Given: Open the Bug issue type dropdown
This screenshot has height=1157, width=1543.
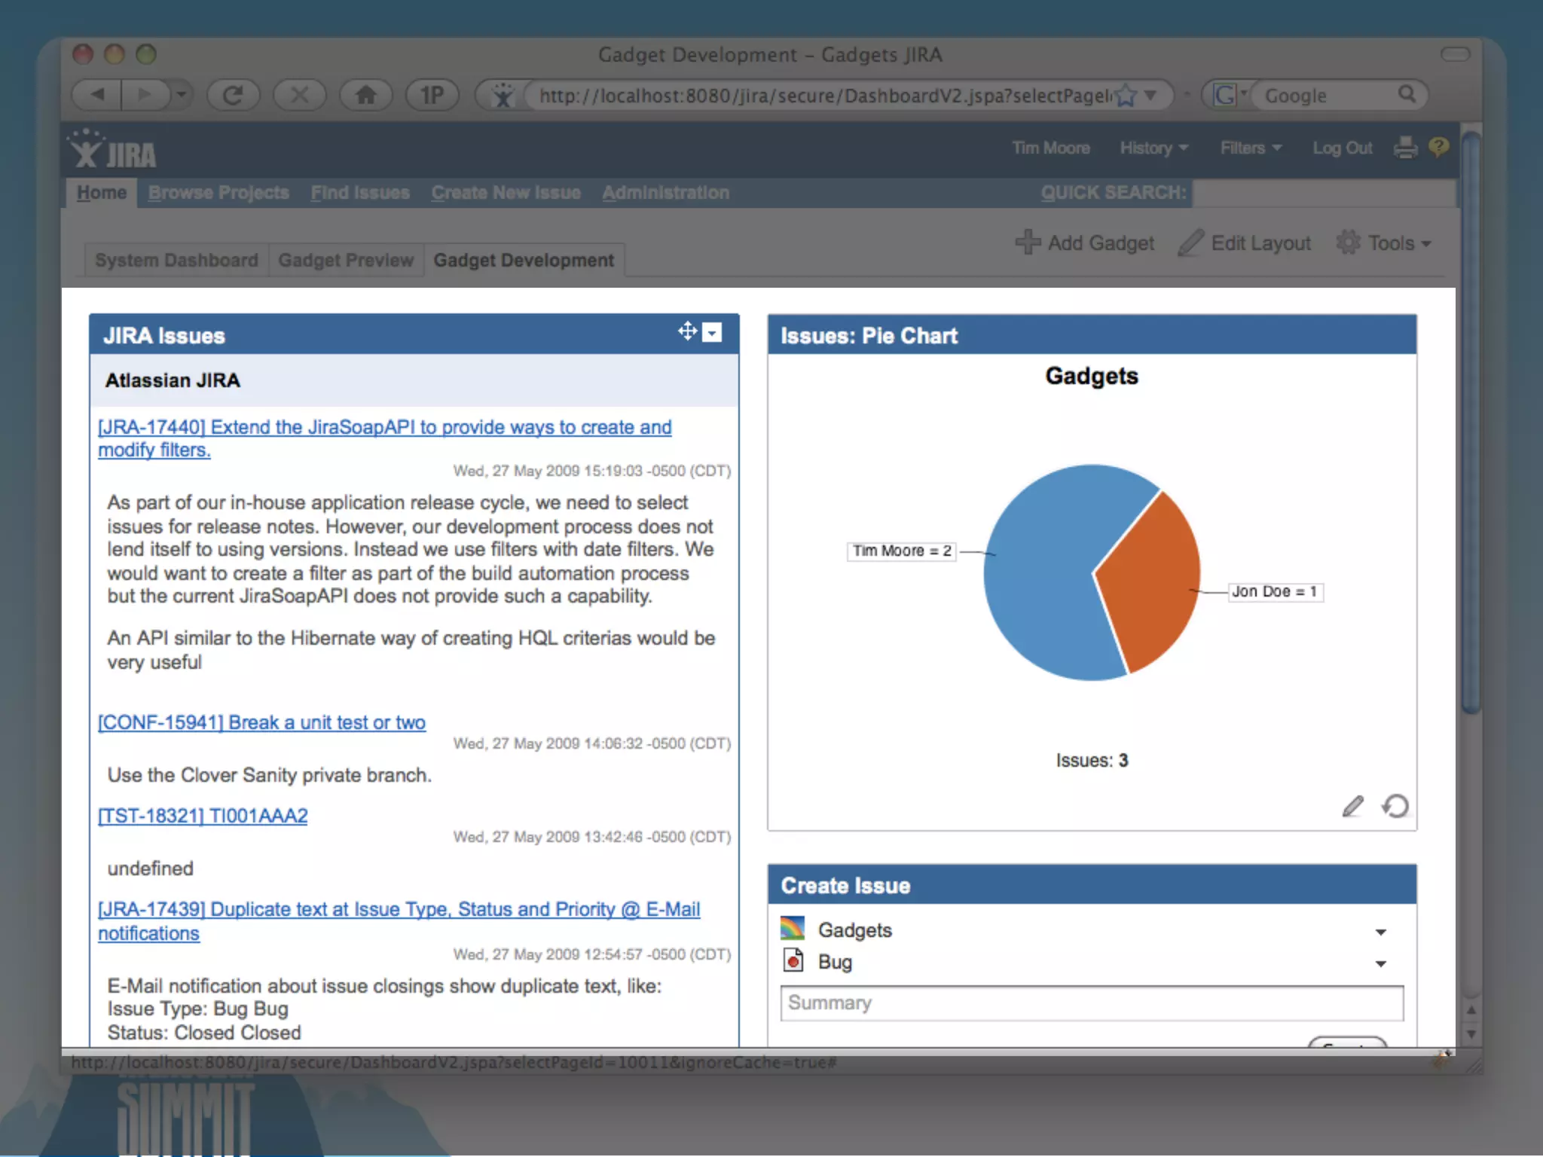Looking at the screenshot, I should click(1380, 964).
